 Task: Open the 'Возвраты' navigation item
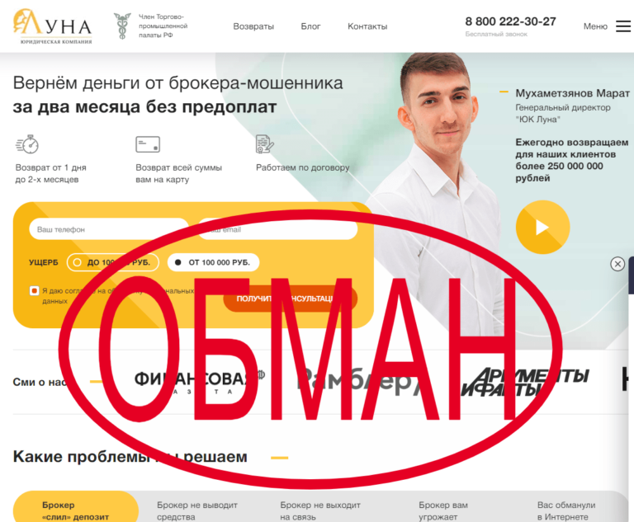click(253, 26)
